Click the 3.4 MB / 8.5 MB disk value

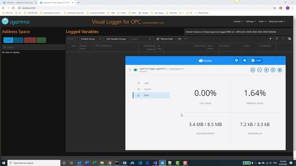click(205, 125)
